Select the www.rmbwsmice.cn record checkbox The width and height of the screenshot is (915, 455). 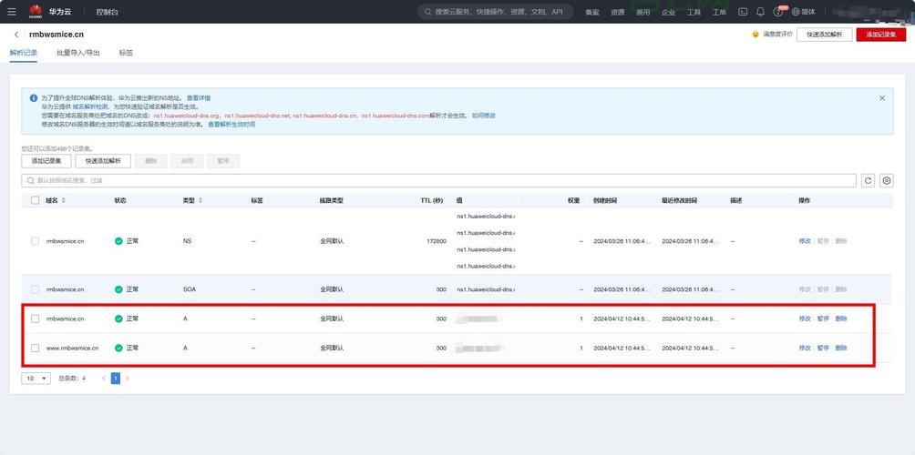(x=36, y=348)
